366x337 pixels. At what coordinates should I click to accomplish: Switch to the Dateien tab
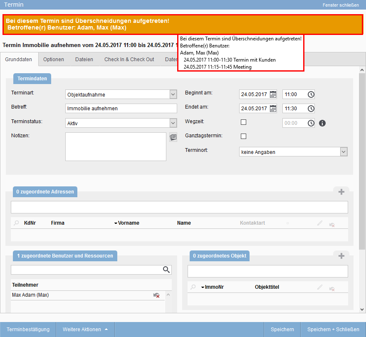coord(84,59)
